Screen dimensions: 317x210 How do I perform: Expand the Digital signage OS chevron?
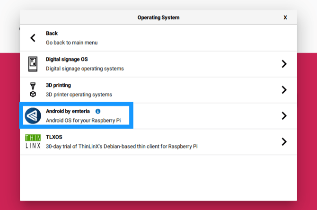[x=284, y=64]
